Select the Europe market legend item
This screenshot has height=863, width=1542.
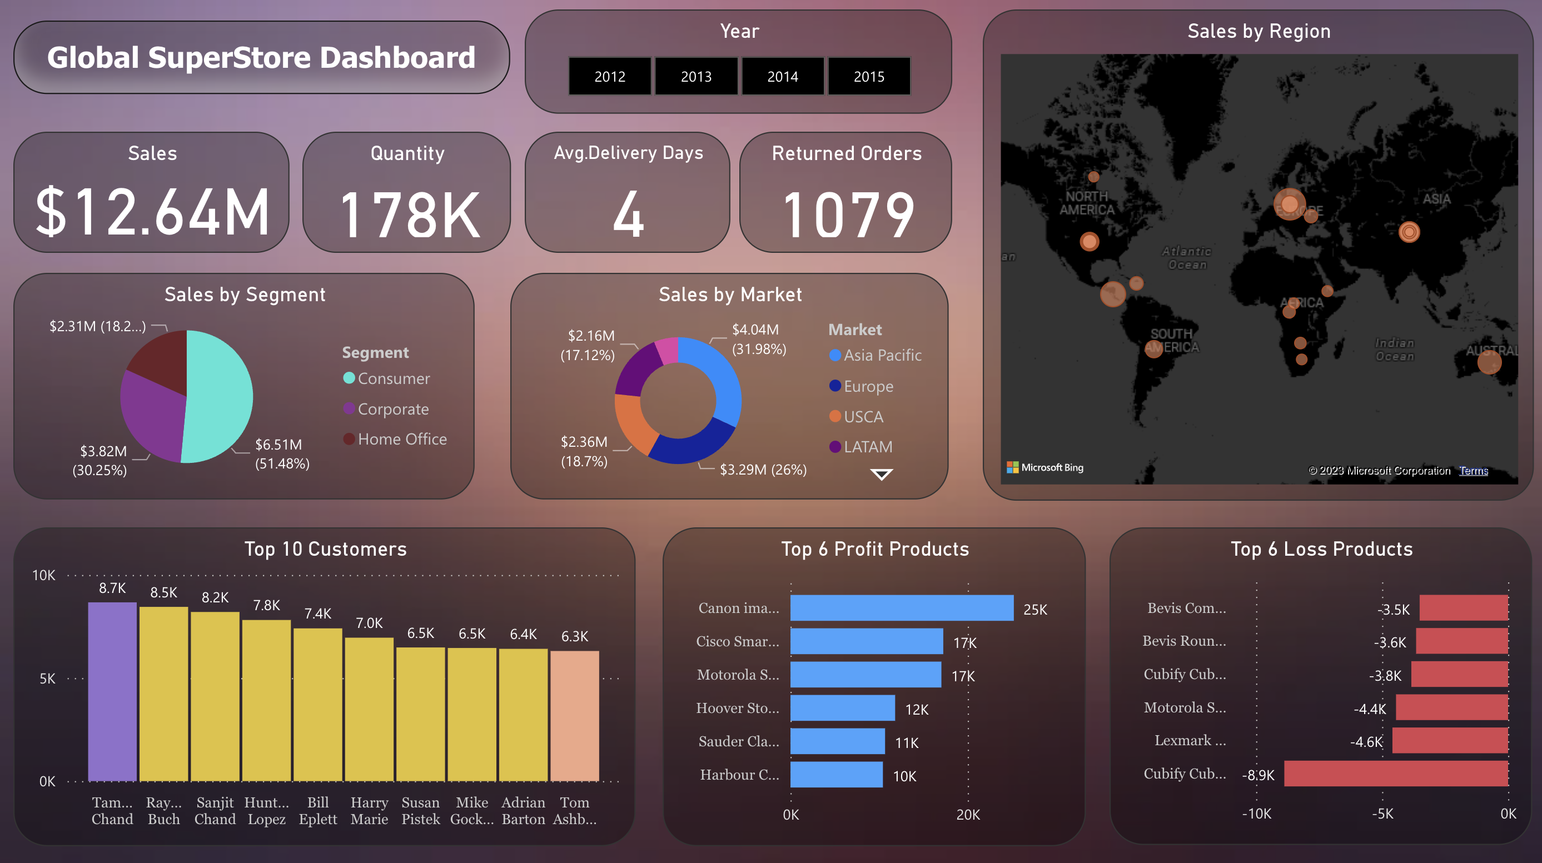(868, 383)
